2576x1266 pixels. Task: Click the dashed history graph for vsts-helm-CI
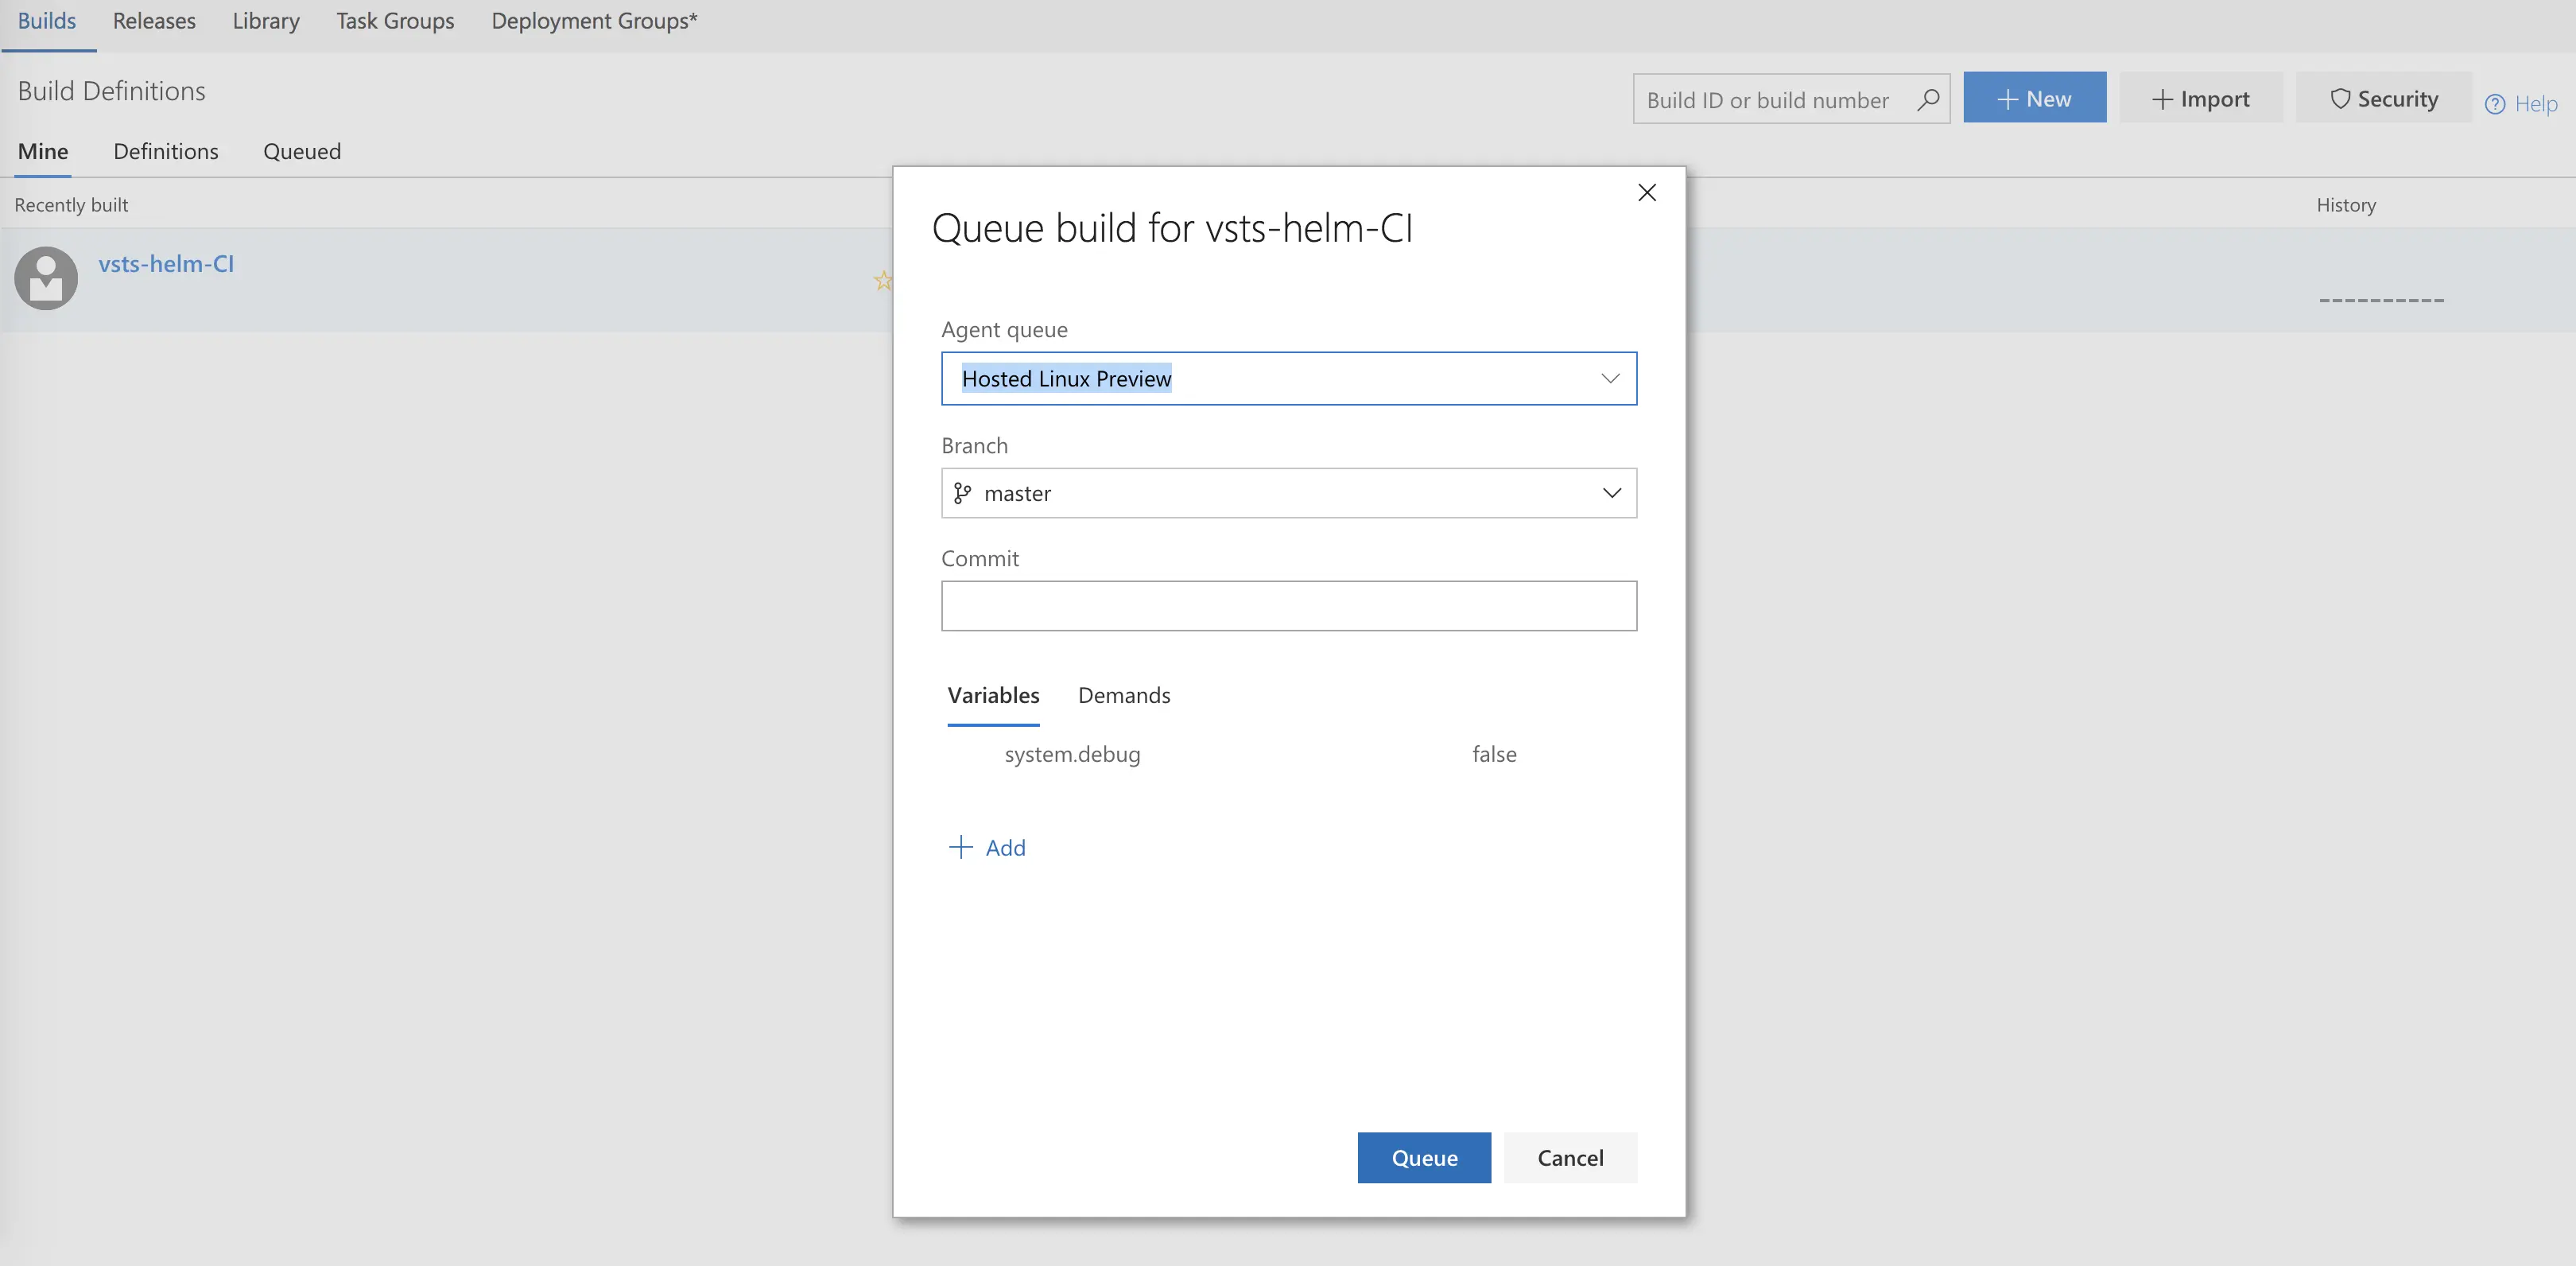coord(2381,300)
